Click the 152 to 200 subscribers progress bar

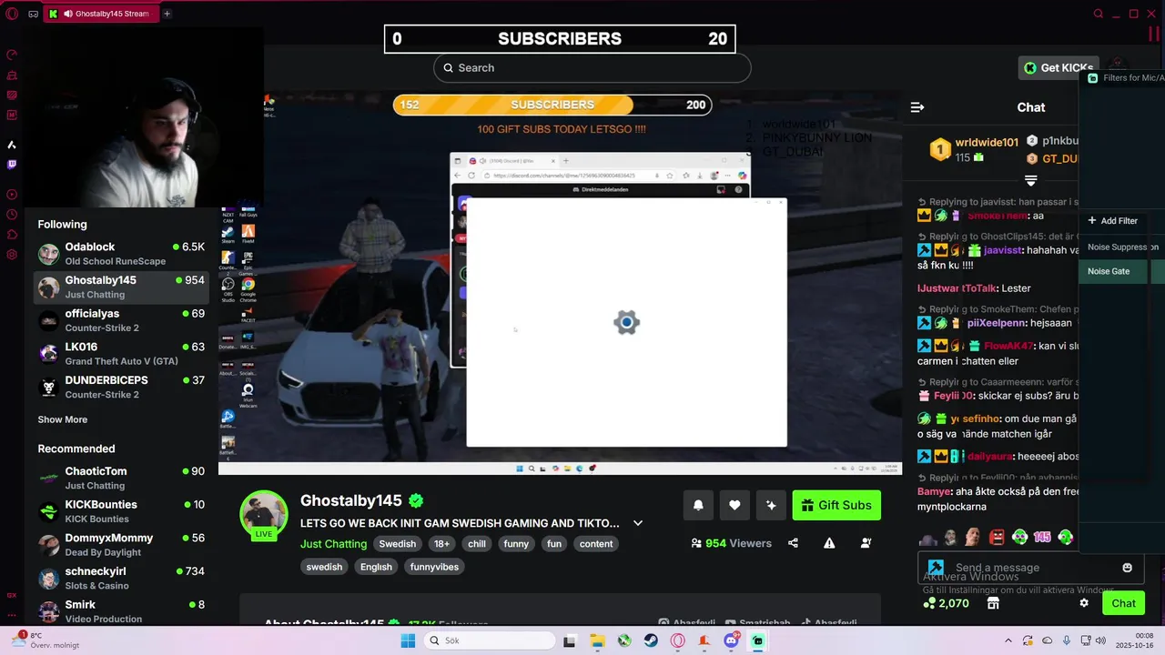tap(552, 105)
